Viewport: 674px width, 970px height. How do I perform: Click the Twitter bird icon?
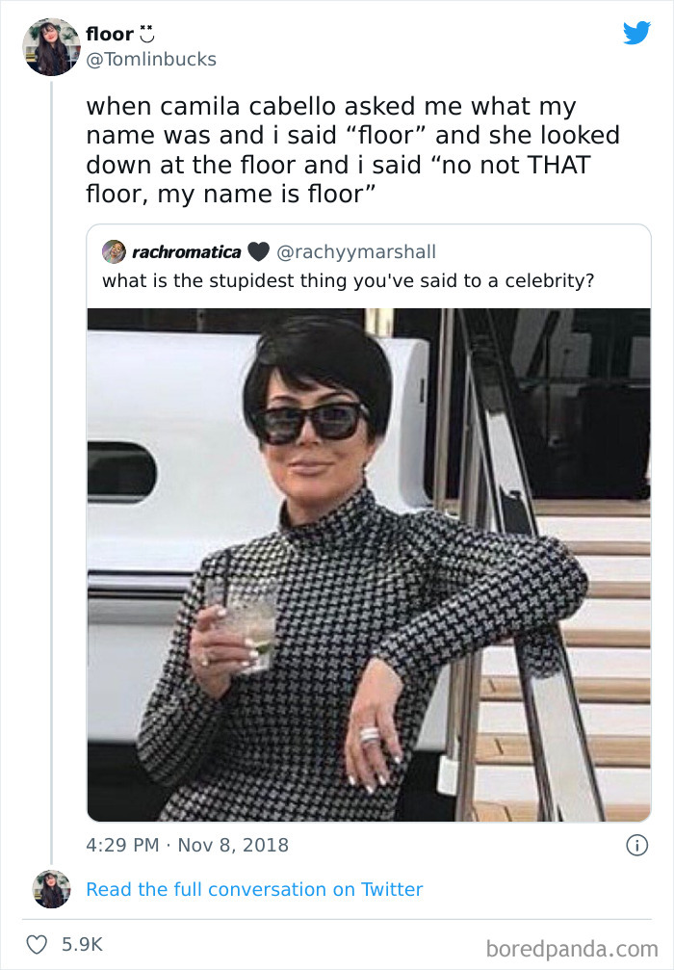click(x=636, y=34)
